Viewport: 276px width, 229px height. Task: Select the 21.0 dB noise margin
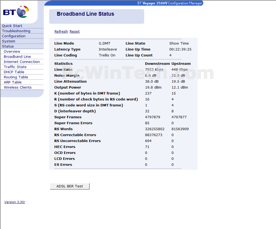coord(178,76)
